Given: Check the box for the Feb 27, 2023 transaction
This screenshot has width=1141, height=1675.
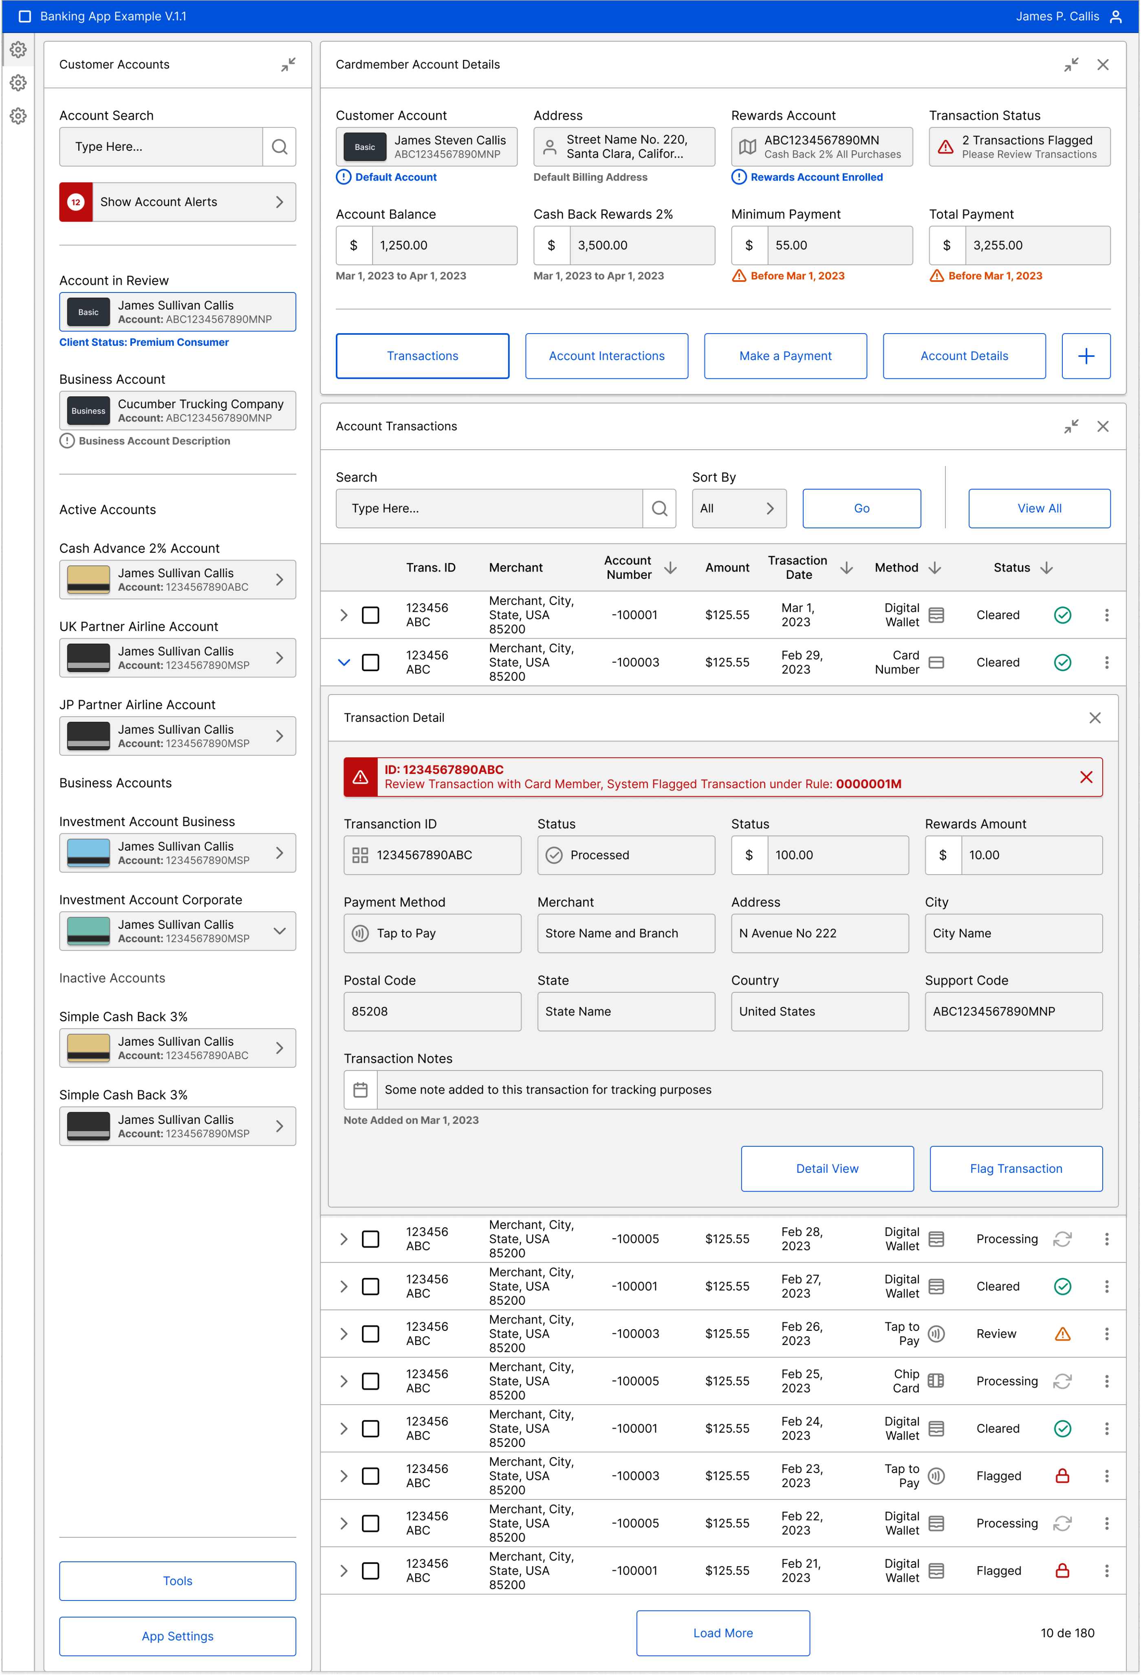Looking at the screenshot, I should coord(370,1287).
